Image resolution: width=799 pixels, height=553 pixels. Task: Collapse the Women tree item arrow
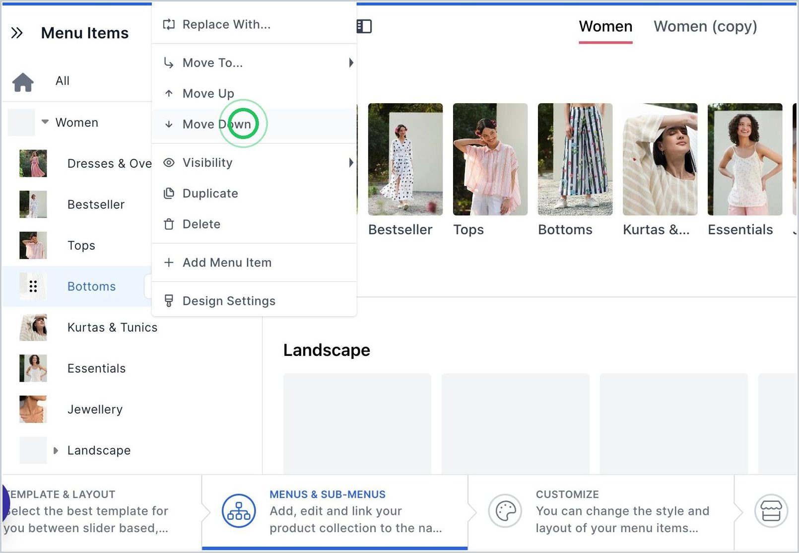pos(45,122)
